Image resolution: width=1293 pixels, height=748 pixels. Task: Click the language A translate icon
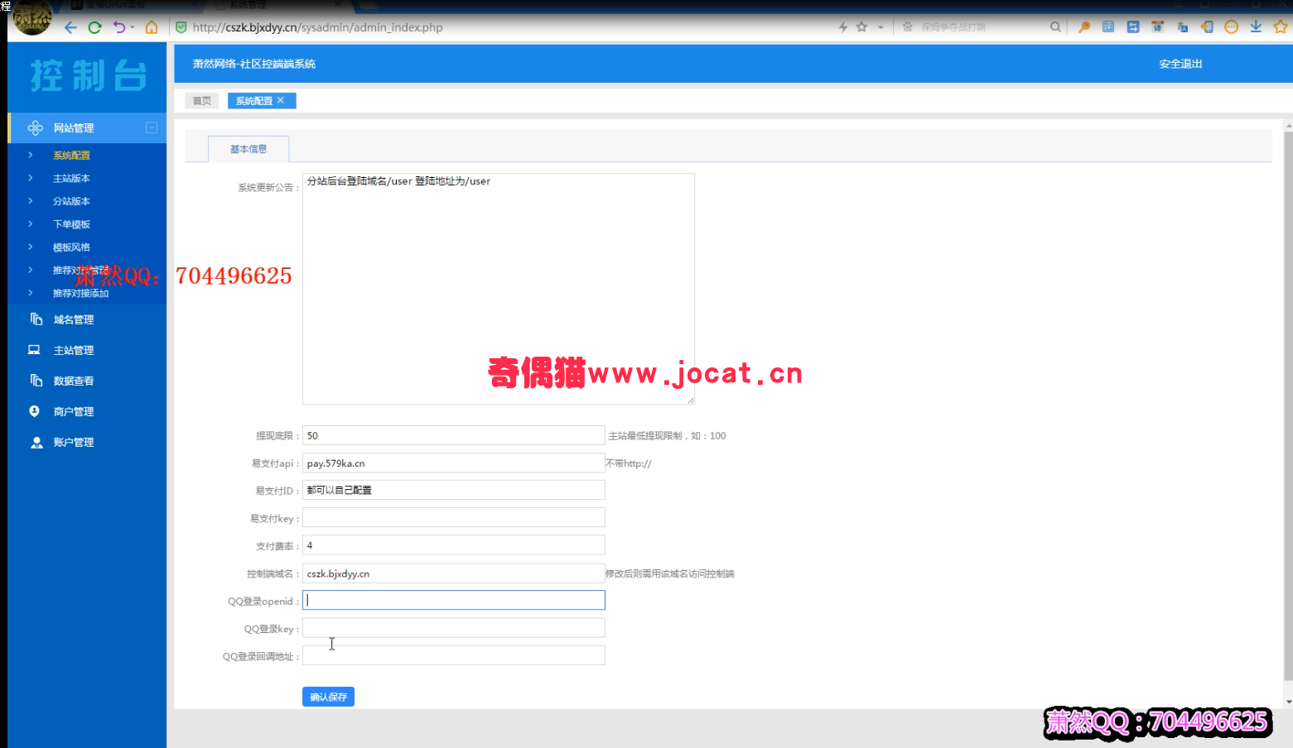[1183, 27]
